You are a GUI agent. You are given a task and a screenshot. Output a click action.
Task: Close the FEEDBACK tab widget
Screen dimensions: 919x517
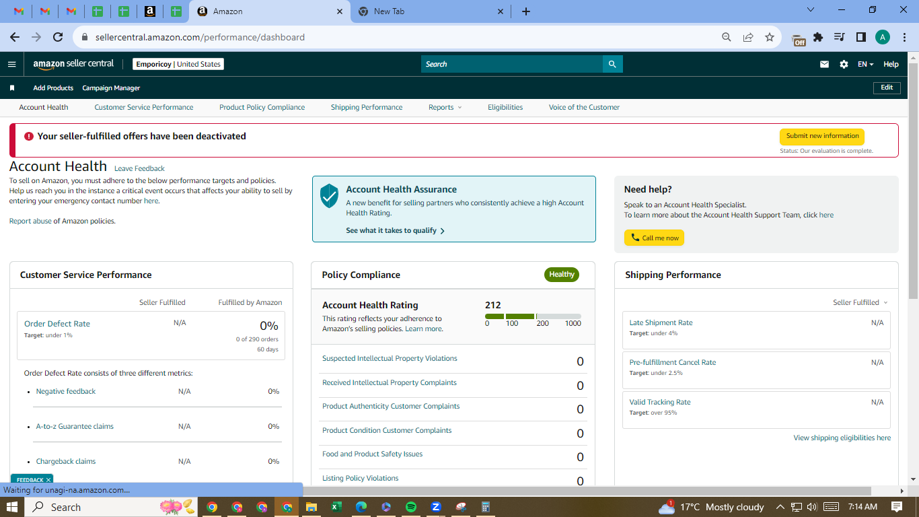[x=48, y=480]
